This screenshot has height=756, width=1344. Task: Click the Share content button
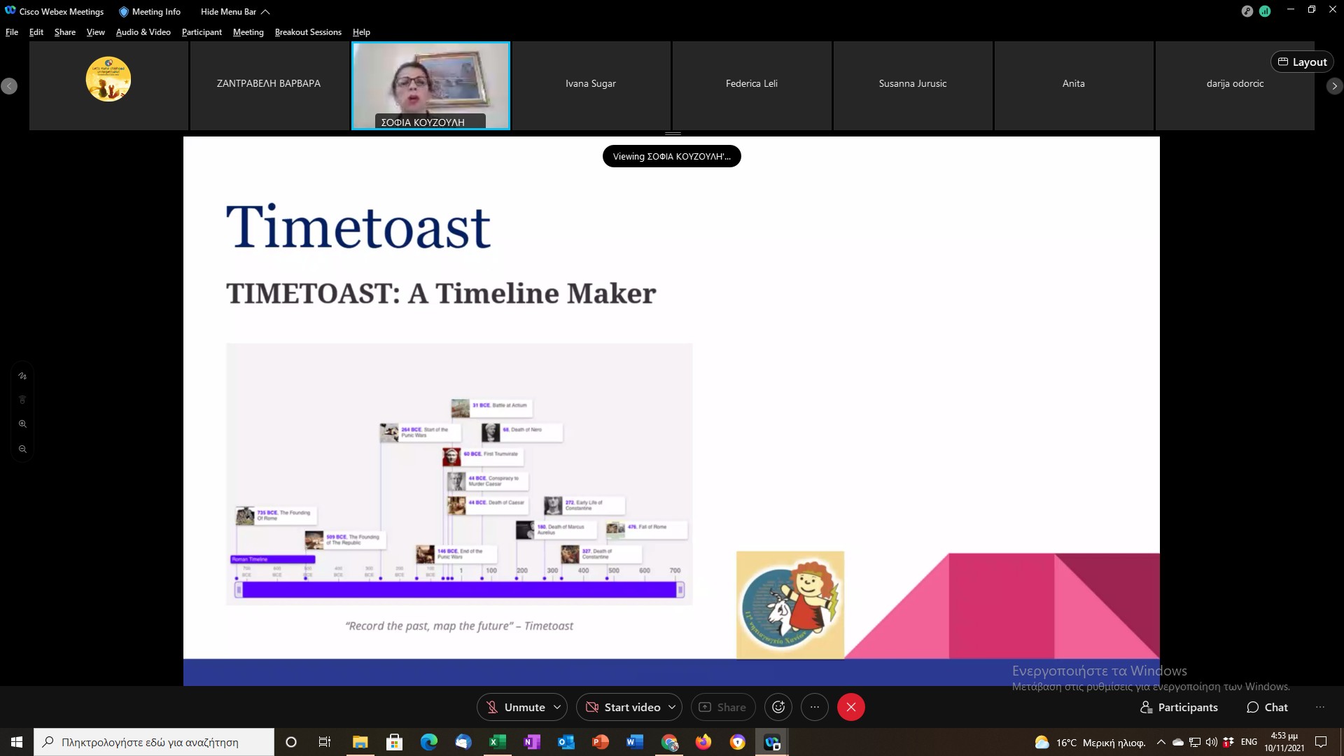tap(723, 707)
